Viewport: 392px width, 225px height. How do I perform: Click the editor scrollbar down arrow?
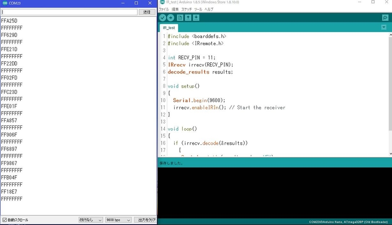[x=390, y=154]
